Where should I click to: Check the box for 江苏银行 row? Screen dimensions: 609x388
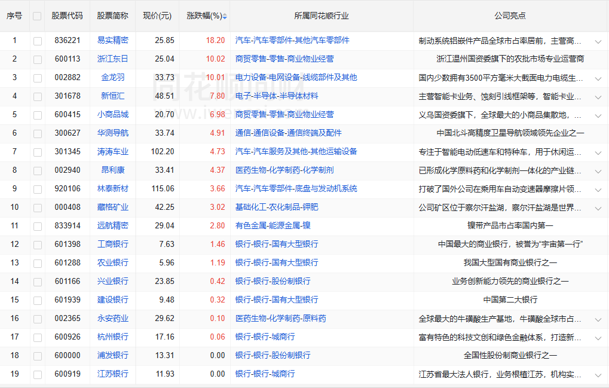[38, 375]
